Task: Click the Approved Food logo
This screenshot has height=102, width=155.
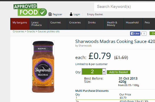Action: coord(30,10)
